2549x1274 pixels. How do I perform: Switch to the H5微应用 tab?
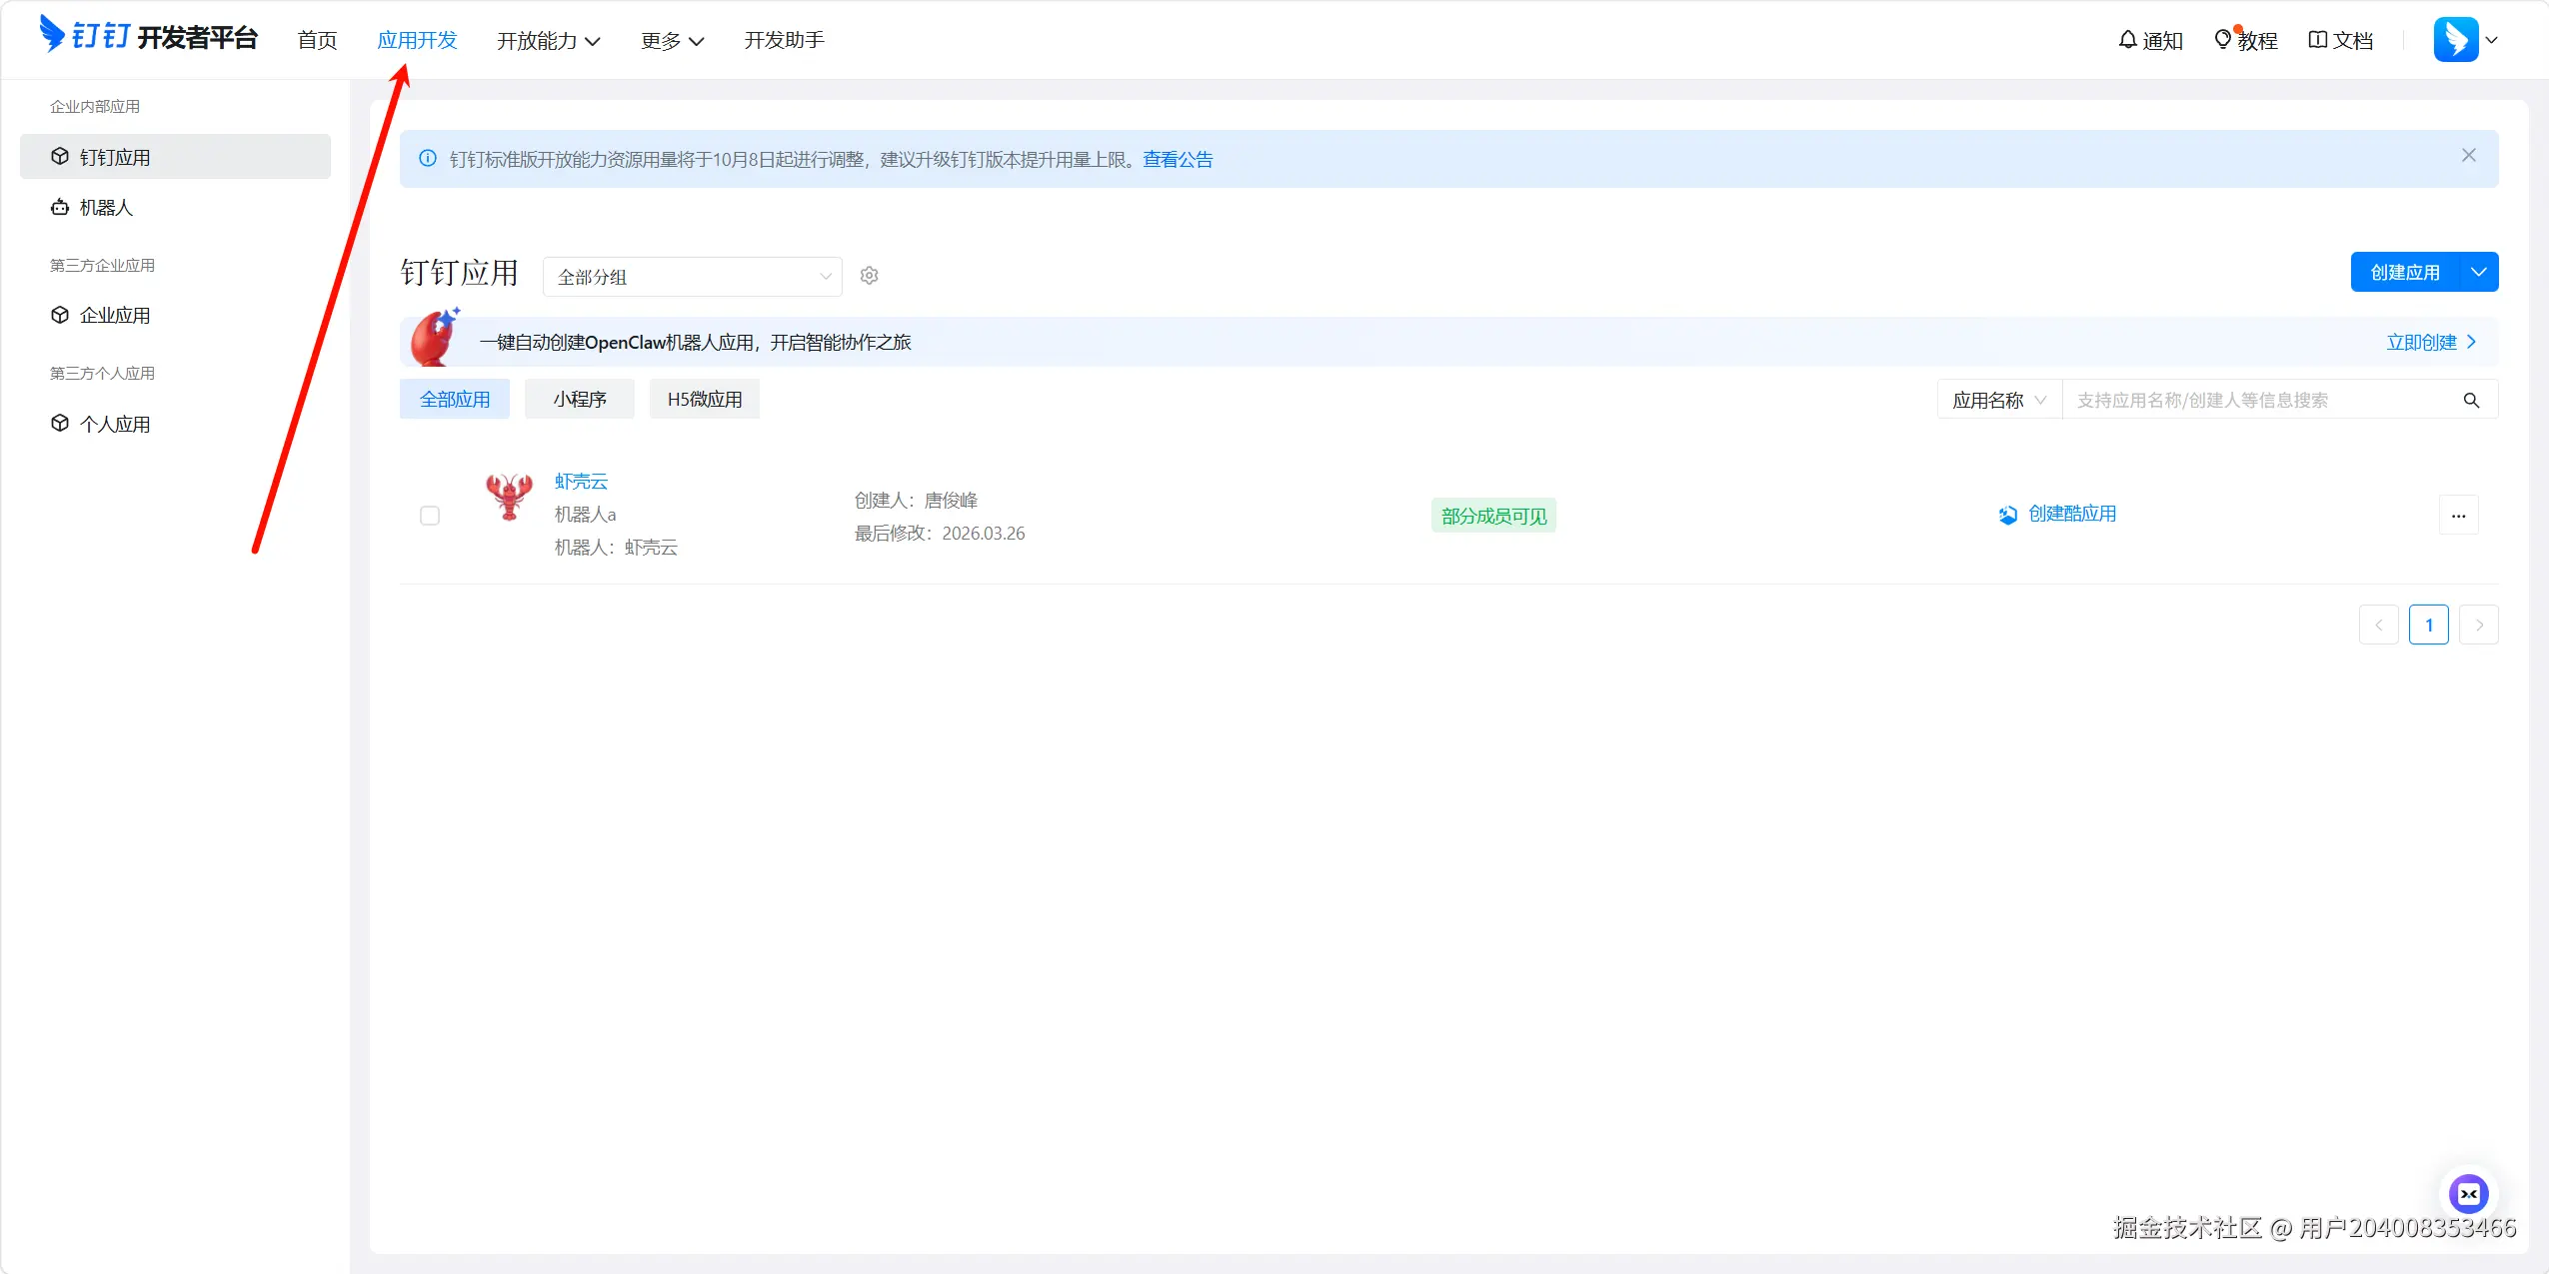[x=705, y=399]
